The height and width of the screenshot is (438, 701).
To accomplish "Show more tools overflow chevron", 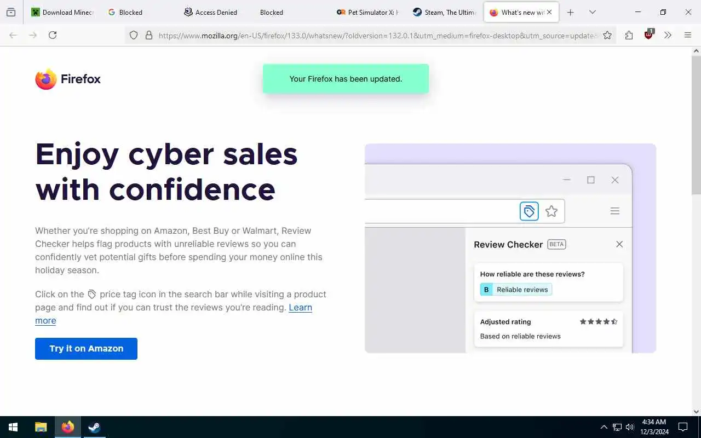I will tap(668, 35).
